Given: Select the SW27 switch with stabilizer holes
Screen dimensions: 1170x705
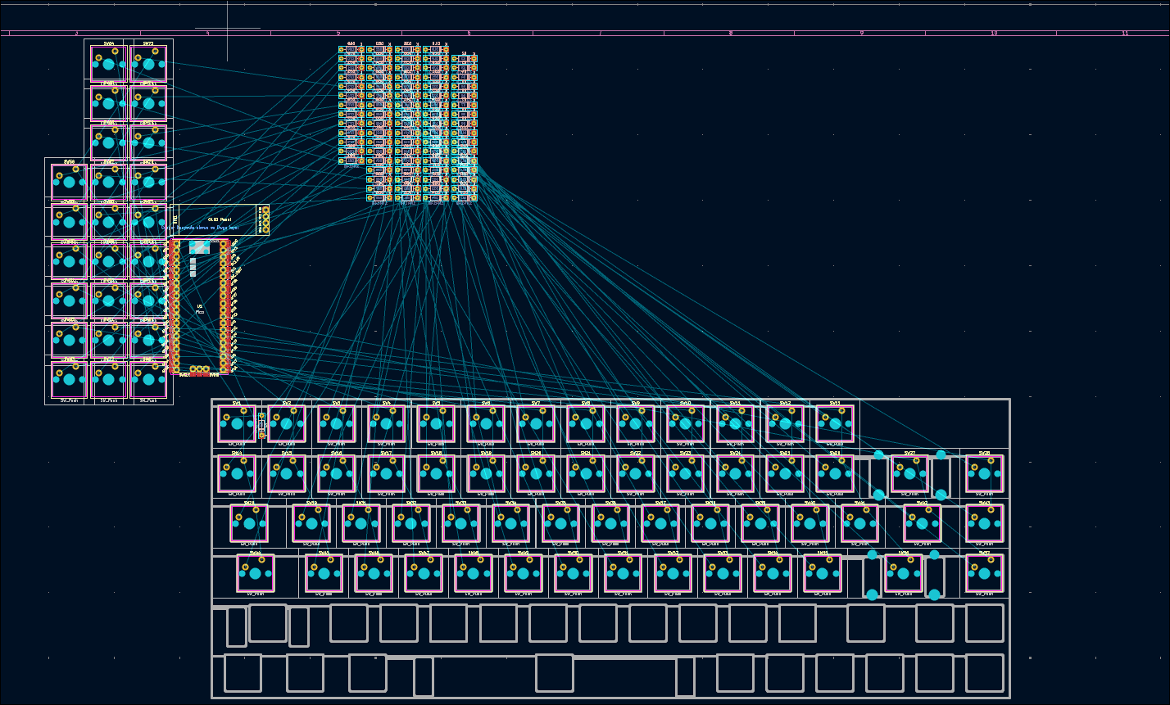Looking at the screenshot, I should click(909, 474).
